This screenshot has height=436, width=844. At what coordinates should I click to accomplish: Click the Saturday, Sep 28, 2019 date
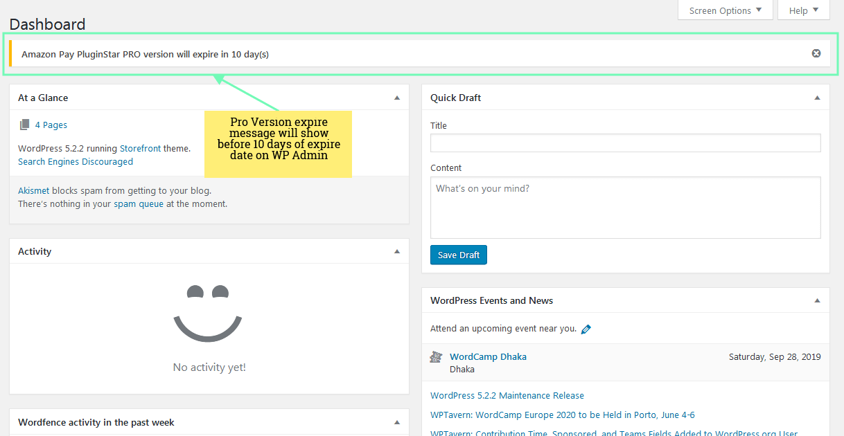(775, 357)
